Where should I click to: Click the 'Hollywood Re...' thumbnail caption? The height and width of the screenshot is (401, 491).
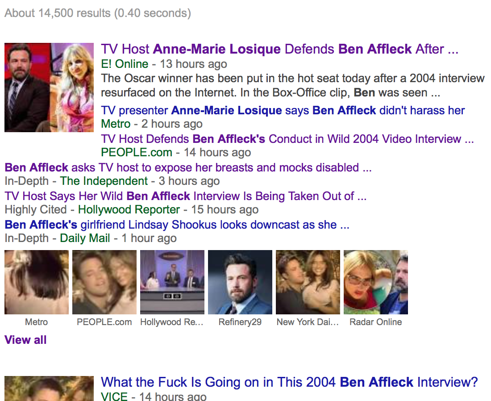[172, 322]
